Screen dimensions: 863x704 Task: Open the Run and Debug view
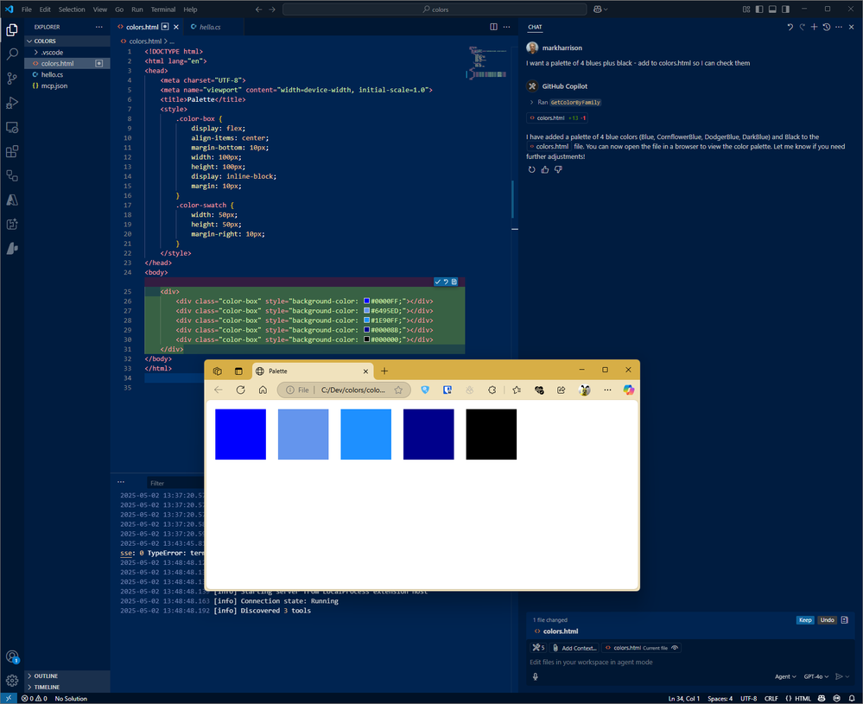12,102
